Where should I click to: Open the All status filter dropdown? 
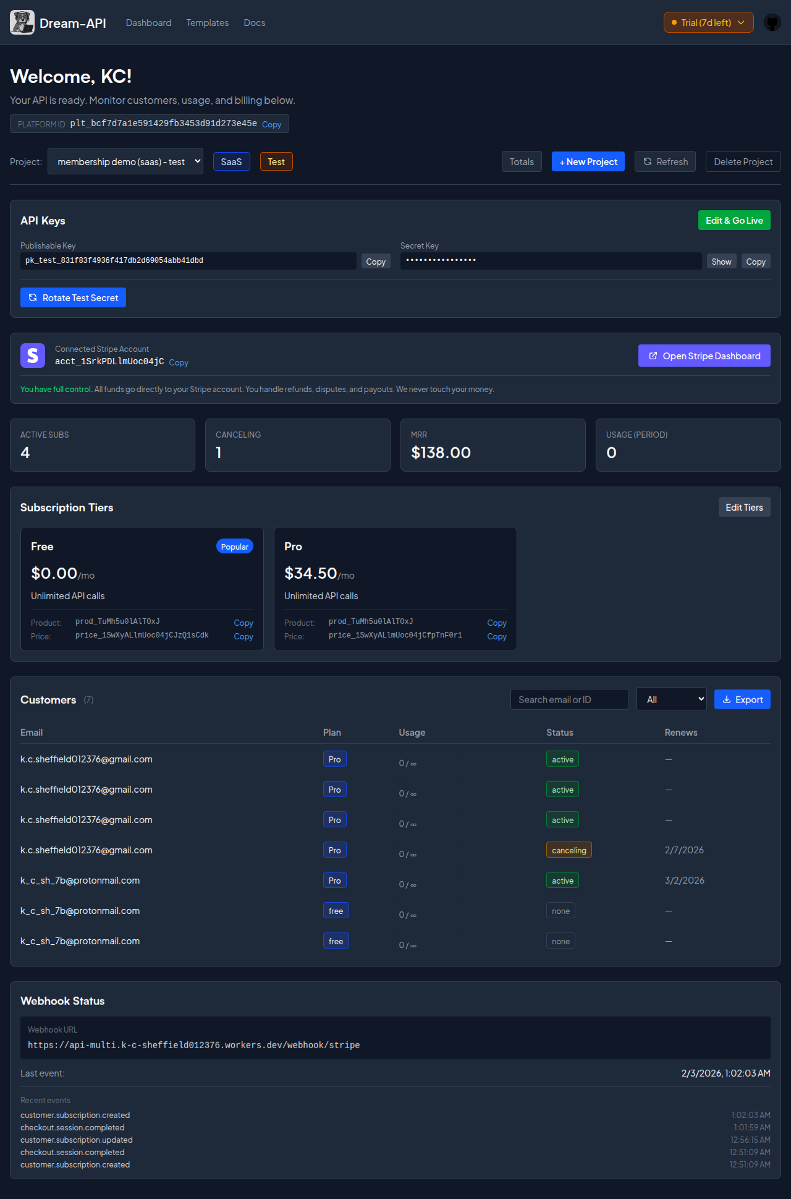coord(671,699)
